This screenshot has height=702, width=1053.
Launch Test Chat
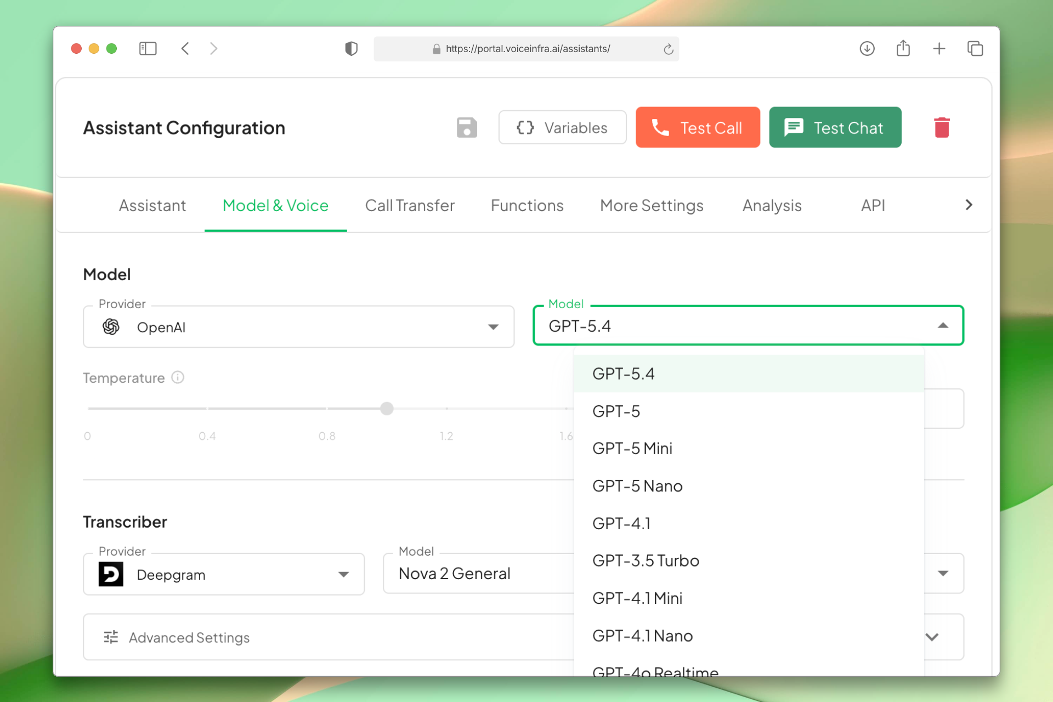click(835, 127)
